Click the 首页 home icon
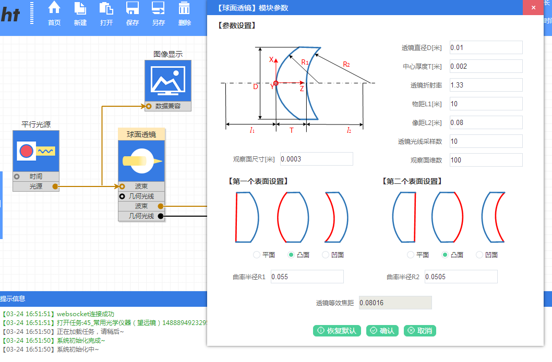Image resolution: width=552 pixels, height=362 pixels. pos(54,8)
